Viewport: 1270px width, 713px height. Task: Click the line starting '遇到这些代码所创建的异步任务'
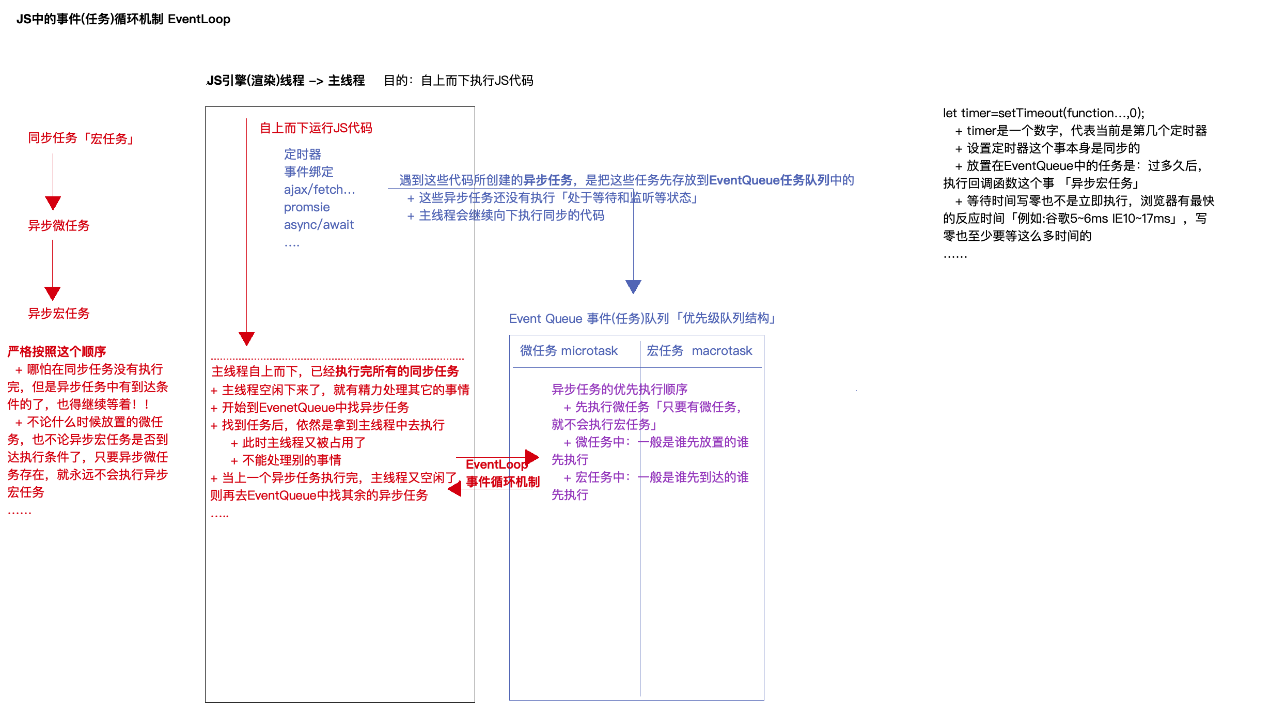coord(626,180)
